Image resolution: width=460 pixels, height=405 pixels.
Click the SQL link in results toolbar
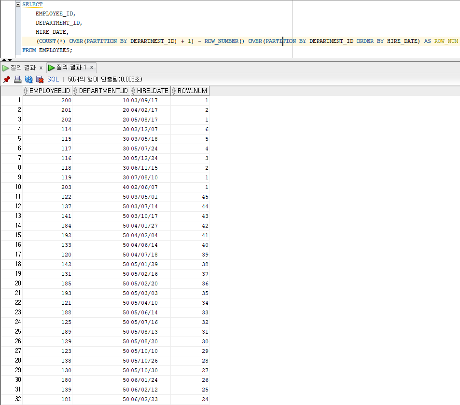(x=53, y=79)
